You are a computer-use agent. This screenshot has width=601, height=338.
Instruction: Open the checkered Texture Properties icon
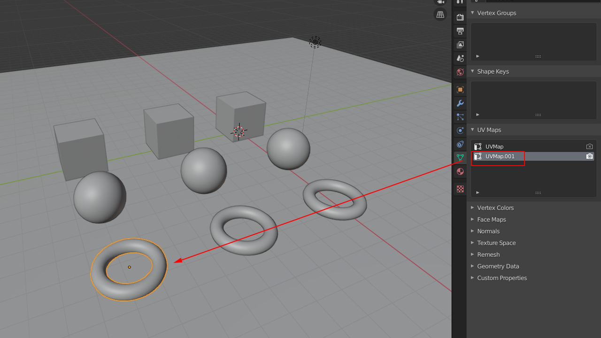coord(460,189)
